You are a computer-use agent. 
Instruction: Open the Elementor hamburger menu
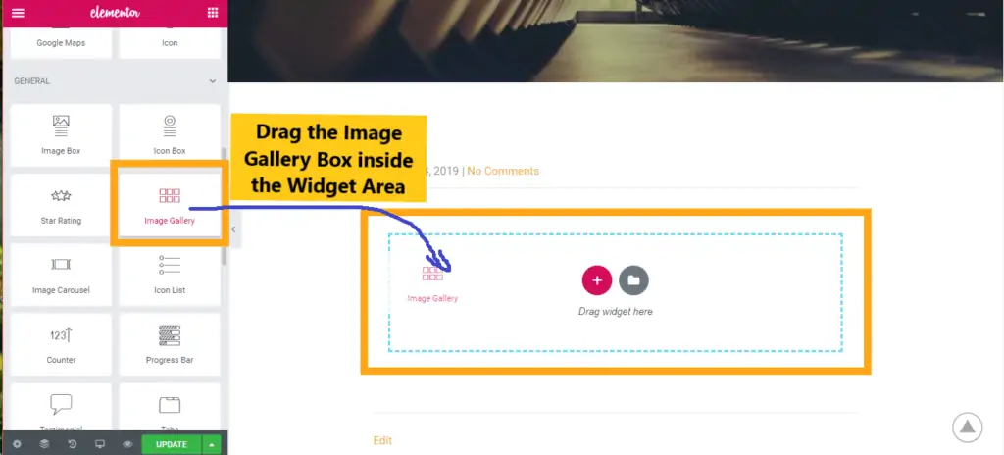point(18,13)
